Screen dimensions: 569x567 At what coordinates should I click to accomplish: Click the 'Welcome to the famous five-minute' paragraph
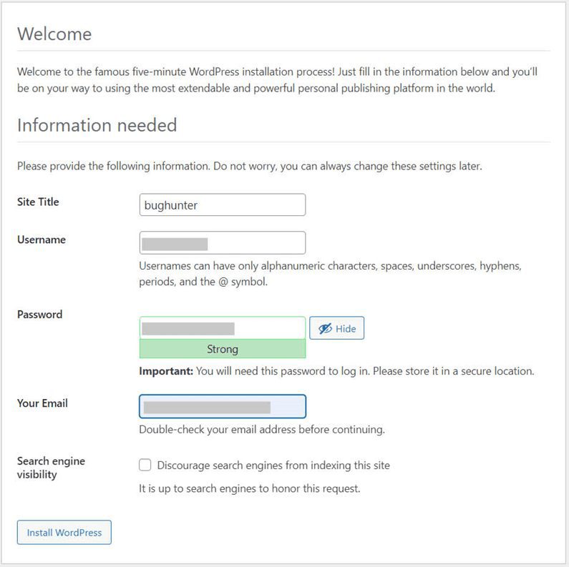[x=278, y=80]
